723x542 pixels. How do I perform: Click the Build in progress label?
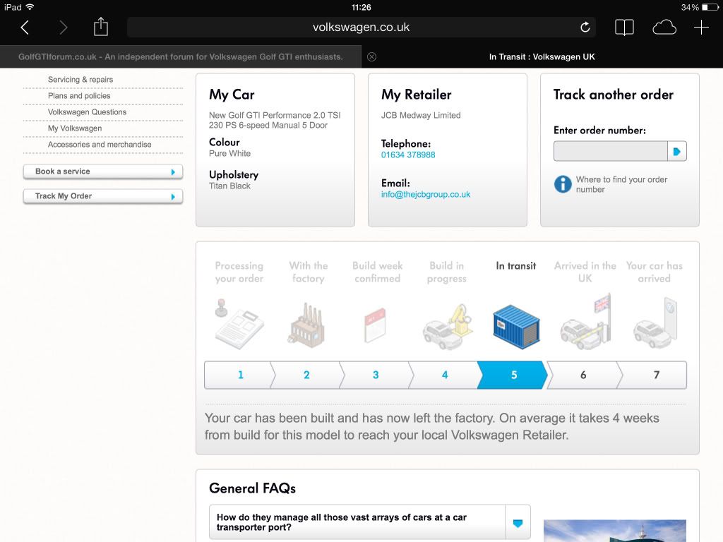pos(447,272)
